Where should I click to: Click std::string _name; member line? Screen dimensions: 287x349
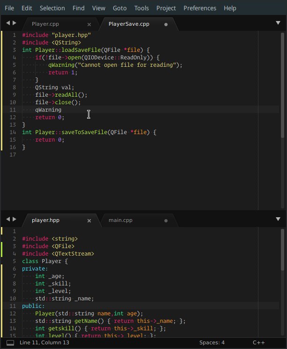pyautogui.click(x=65, y=299)
